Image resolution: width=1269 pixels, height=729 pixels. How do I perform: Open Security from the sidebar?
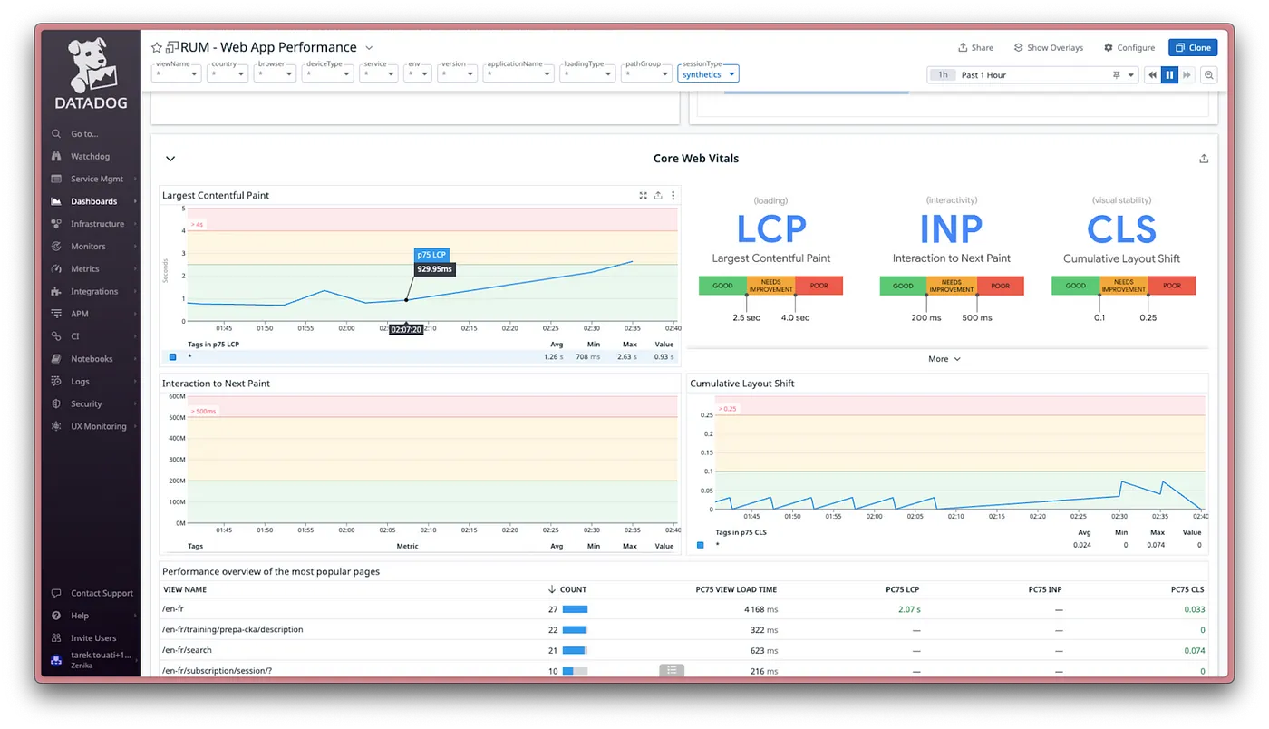tap(86, 403)
